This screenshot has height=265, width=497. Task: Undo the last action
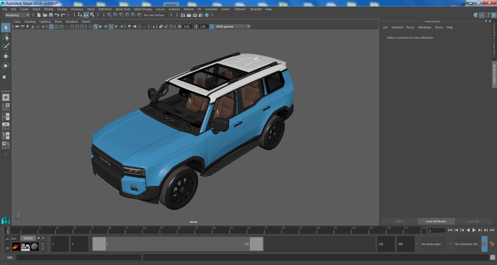pos(57,15)
